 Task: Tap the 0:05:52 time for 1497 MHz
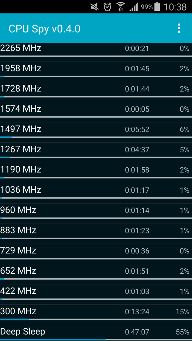pos(137,129)
